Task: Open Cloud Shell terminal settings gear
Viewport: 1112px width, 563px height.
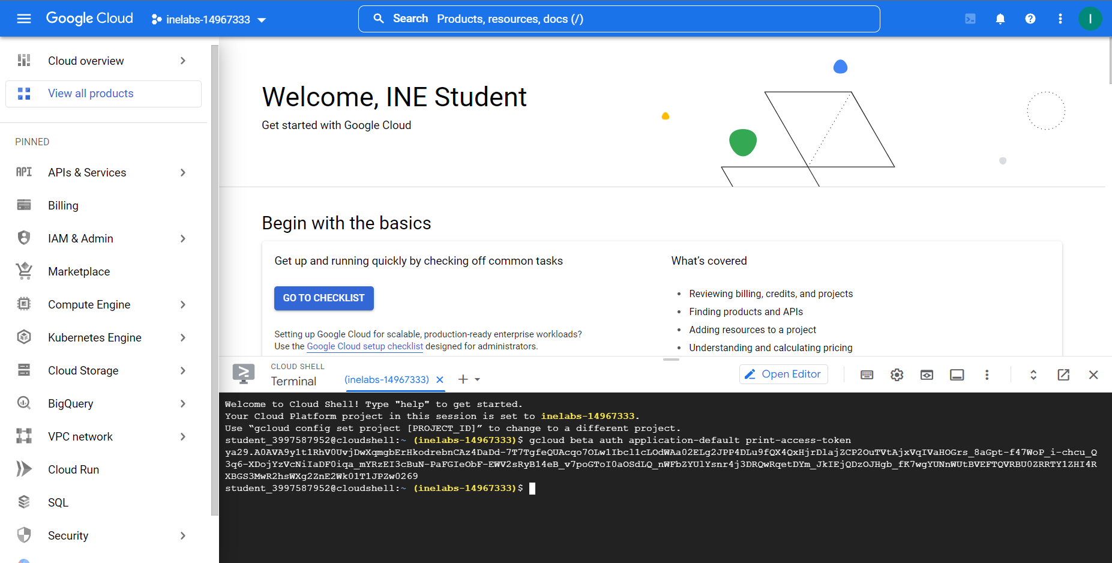Action: pos(897,375)
